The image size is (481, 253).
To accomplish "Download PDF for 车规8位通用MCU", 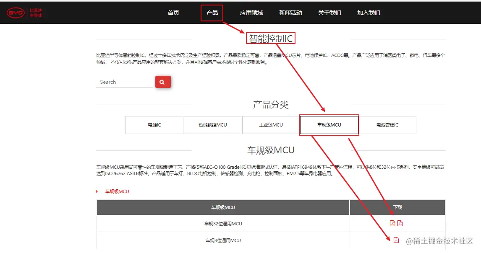I will coord(396,240).
